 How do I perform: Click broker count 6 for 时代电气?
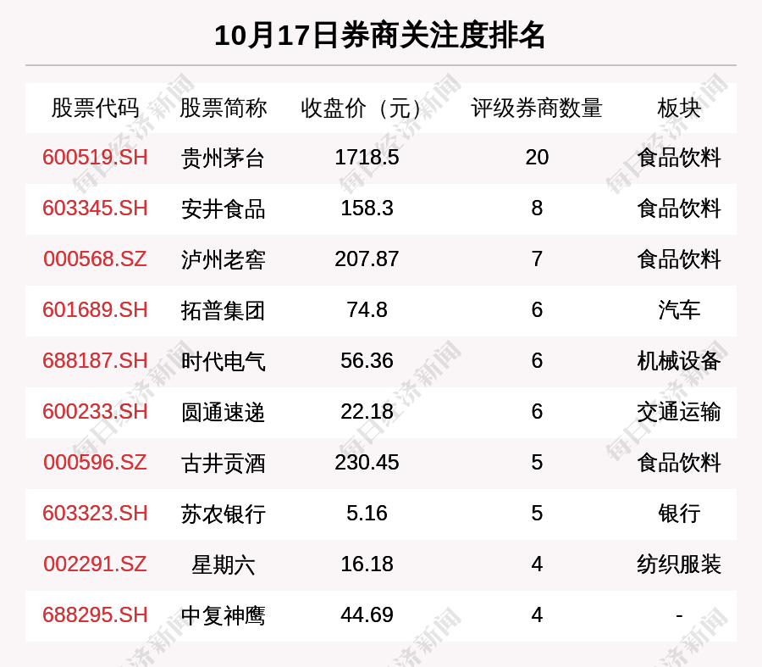click(537, 361)
